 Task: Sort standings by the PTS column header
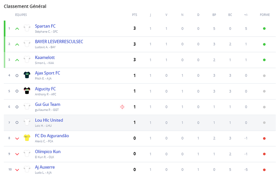tap(135, 15)
